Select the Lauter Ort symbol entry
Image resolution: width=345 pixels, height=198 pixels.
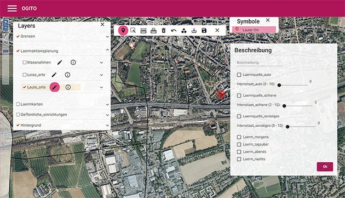[254, 30]
